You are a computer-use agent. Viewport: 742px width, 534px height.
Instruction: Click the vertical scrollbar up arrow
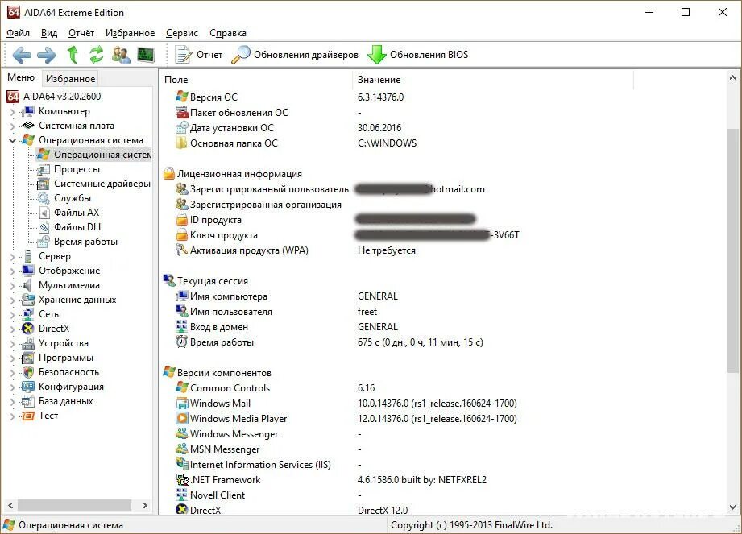point(732,77)
